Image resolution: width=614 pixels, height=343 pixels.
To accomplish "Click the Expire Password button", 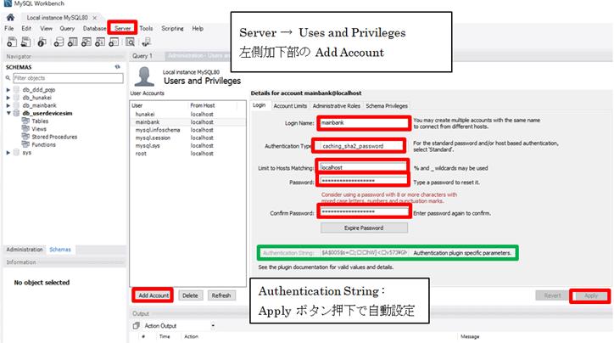I will [364, 228].
